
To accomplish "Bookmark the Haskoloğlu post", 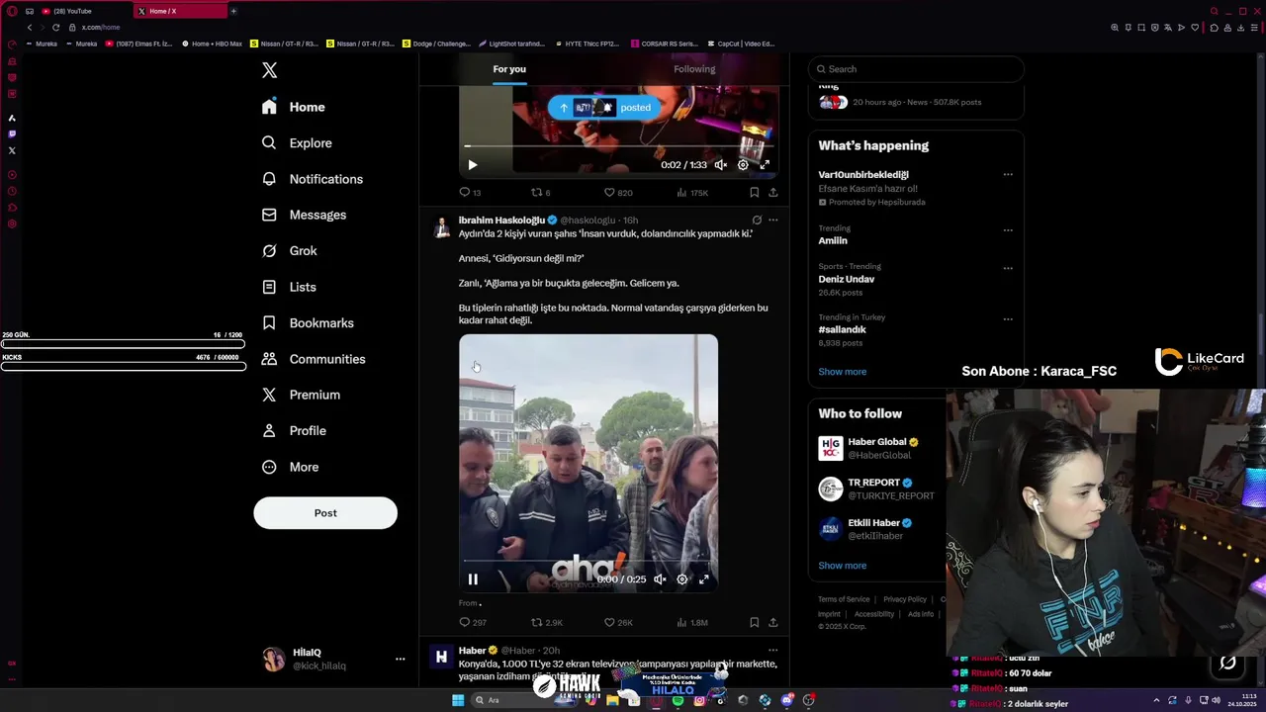I will click(754, 623).
